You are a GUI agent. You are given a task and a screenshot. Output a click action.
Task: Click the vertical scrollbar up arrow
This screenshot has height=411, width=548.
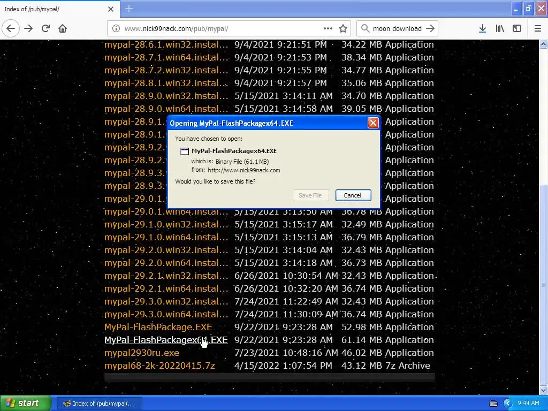tap(543, 44)
